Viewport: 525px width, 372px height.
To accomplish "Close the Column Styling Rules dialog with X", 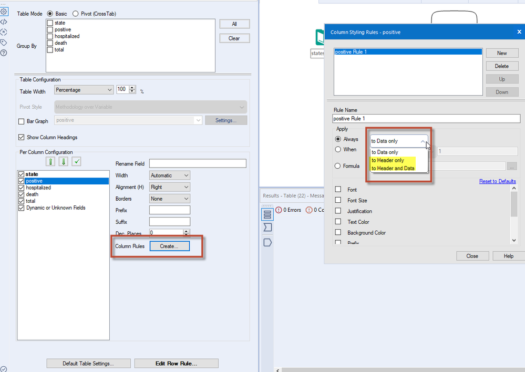I will coord(519,32).
